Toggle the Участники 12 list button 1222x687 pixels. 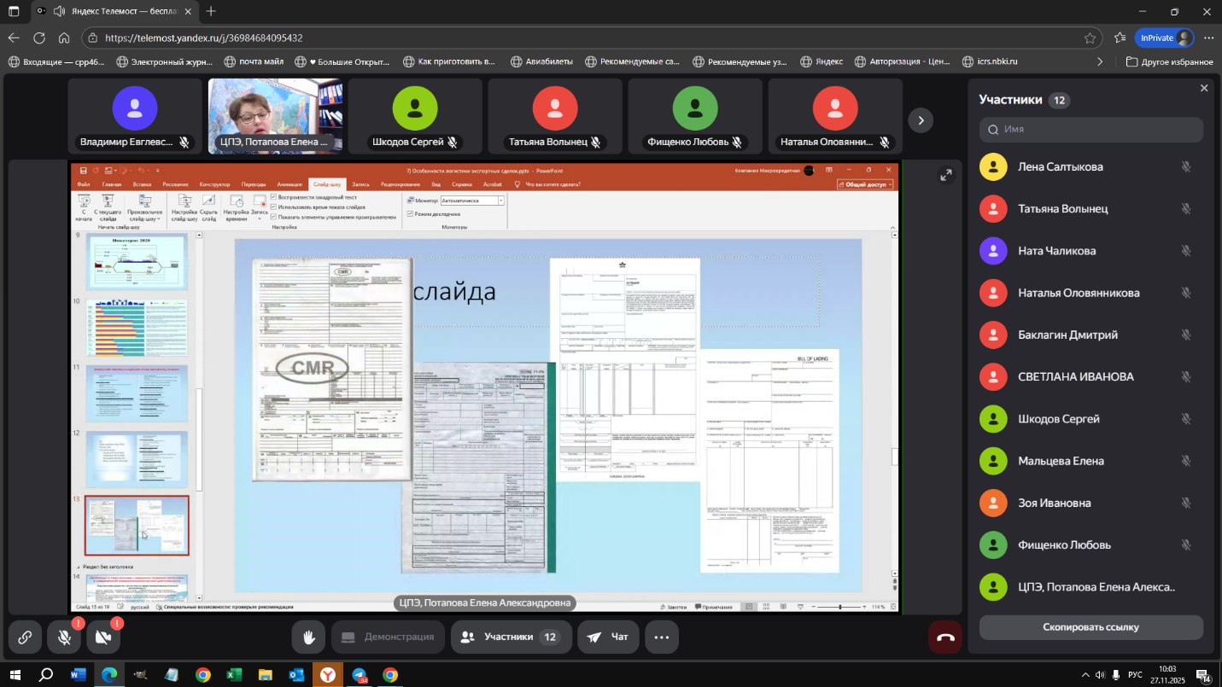pyautogui.click(x=511, y=637)
